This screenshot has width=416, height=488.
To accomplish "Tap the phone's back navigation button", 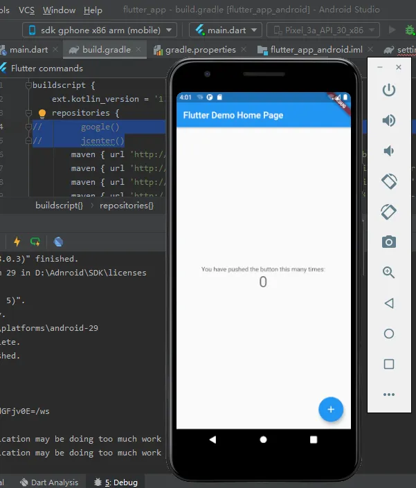I will (x=212, y=440).
